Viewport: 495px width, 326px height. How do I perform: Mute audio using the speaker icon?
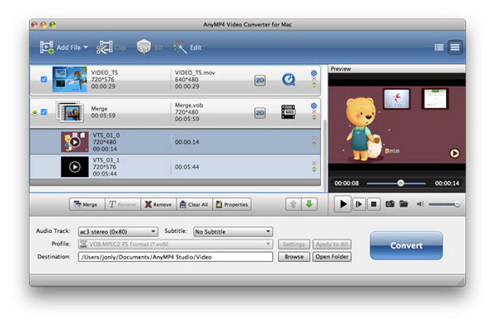pyautogui.click(x=420, y=204)
